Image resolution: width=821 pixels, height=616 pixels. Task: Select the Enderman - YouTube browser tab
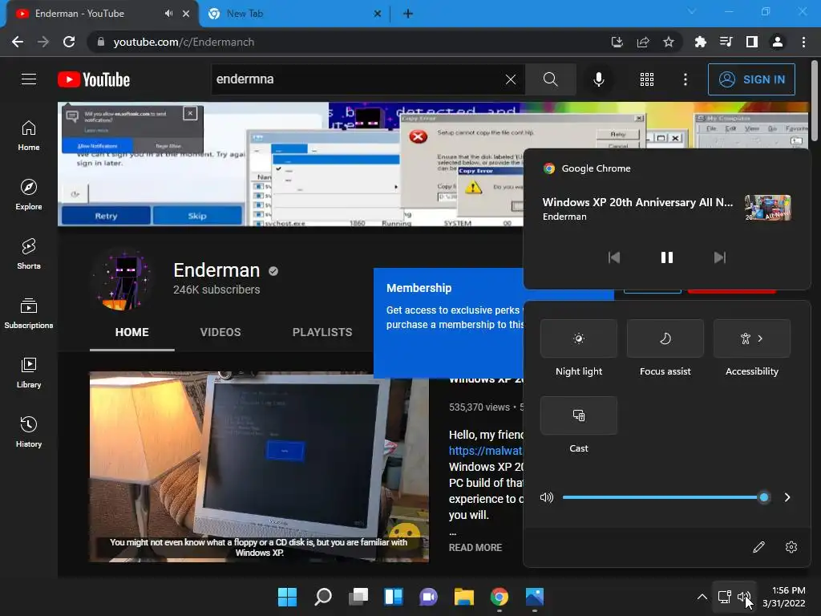(99, 14)
